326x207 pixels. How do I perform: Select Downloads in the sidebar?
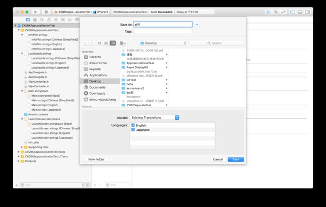(x=97, y=93)
